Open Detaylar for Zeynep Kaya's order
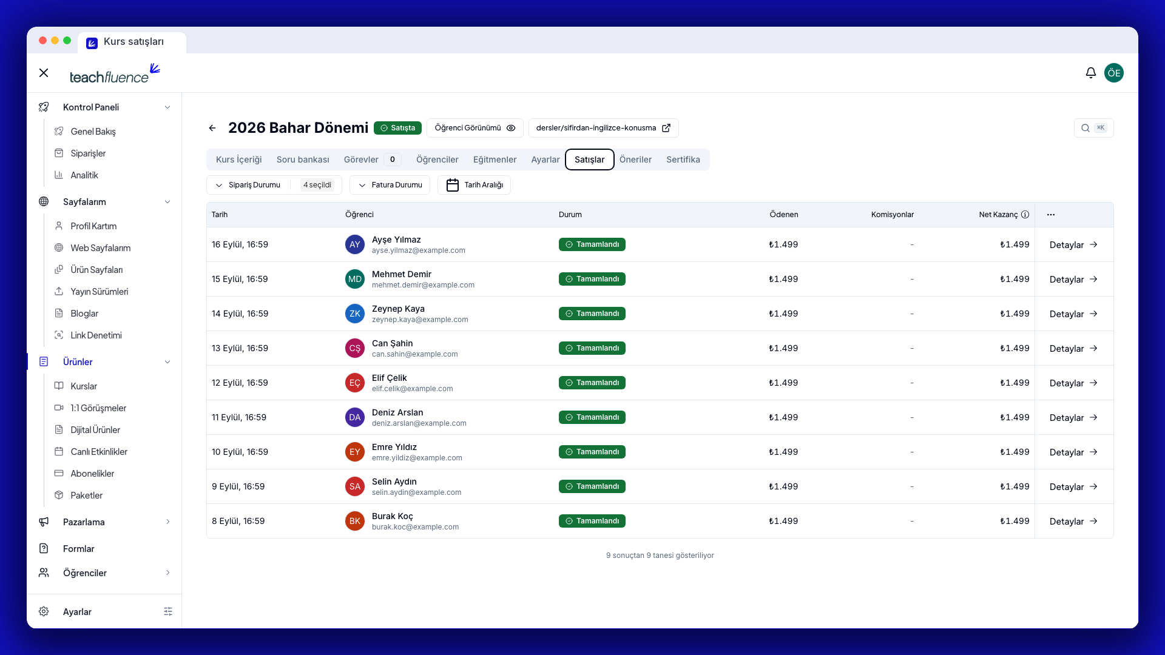The width and height of the screenshot is (1165, 655). point(1073,314)
